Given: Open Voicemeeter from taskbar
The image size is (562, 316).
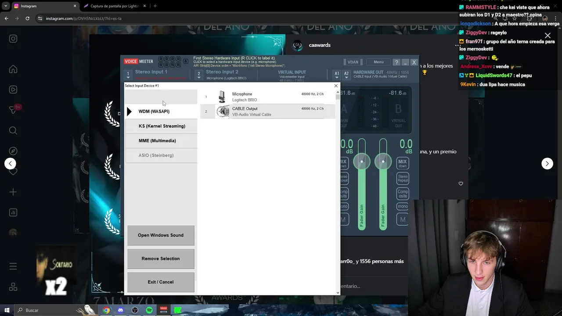Looking at the screenshot, I should pyautogui.click(x=163, y=310).
